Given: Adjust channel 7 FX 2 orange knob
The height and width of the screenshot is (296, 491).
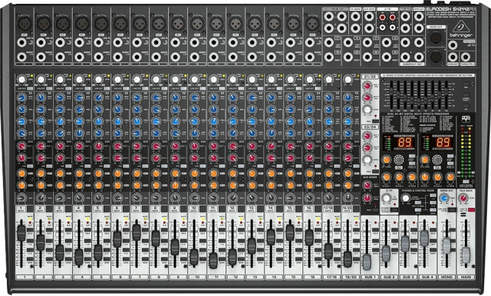Looking at the screenshot, I should [137, 186].
